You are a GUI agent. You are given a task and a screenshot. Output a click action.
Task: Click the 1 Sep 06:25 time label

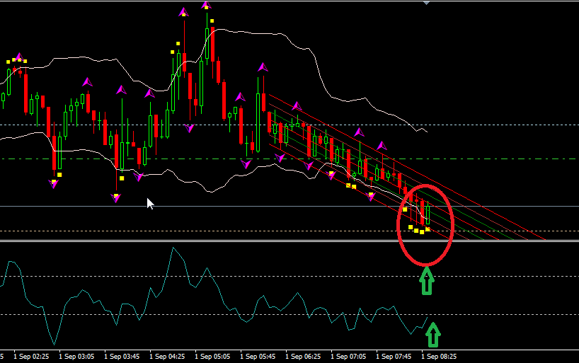[303, 357]
